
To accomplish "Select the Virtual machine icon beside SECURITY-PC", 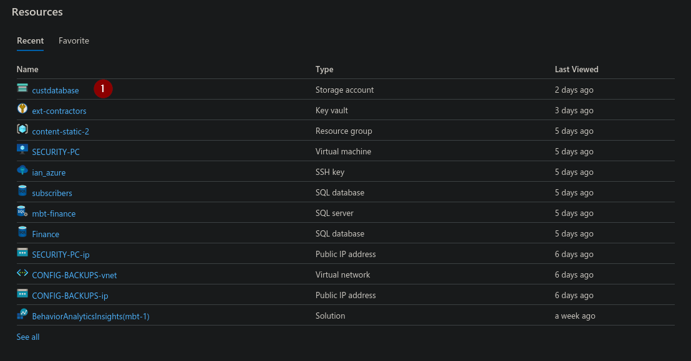I will coord(22,151).
